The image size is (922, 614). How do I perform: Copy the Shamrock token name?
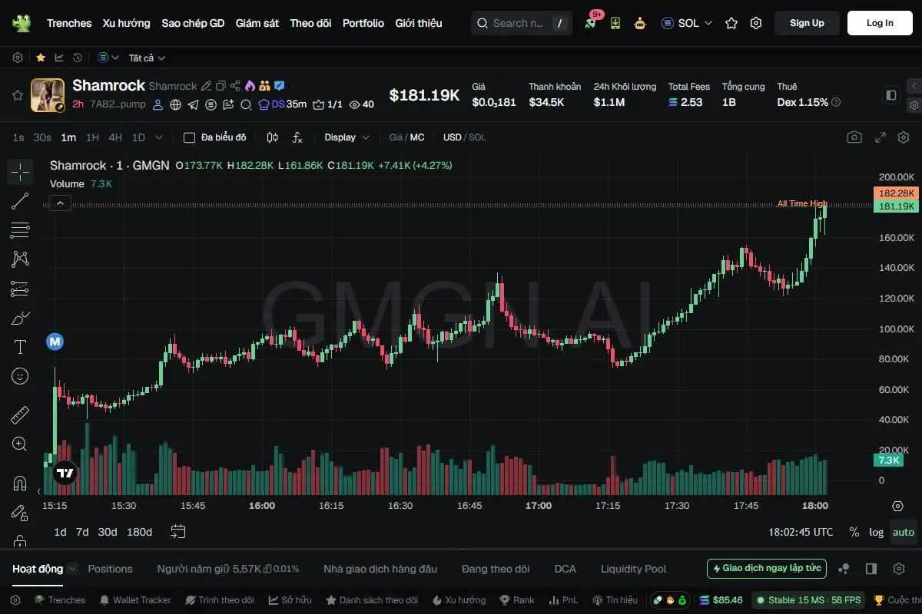(221, 86)
